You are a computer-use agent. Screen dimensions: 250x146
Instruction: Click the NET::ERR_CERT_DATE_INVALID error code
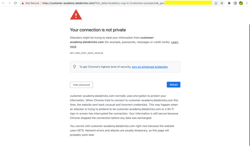coord(87,53)
